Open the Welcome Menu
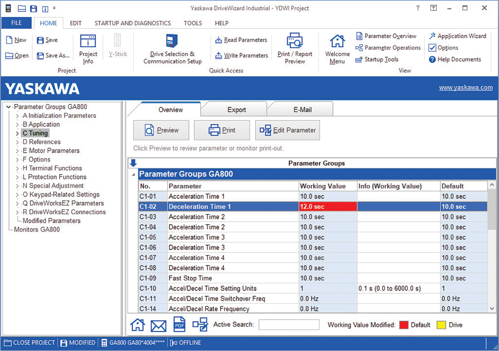Screen dimensions: 499x351 coord(337,50)
